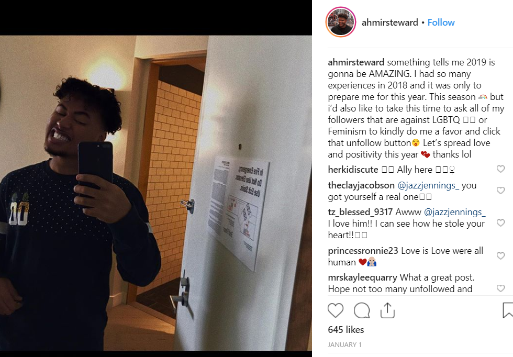The image size is (513, 357).
Task: Like tz_blessed_9317's comment heart
Action: point(500,223)
